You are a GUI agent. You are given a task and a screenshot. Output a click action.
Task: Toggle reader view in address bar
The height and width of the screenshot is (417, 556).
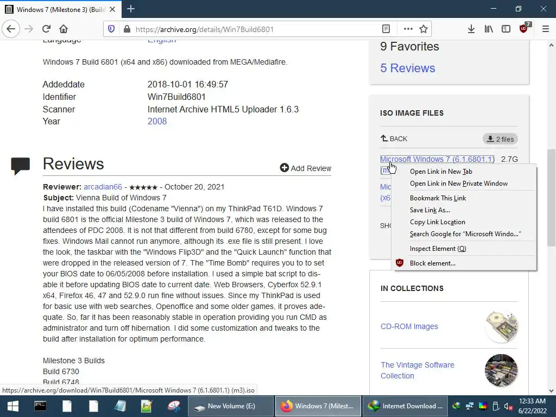tap(386, 29)
